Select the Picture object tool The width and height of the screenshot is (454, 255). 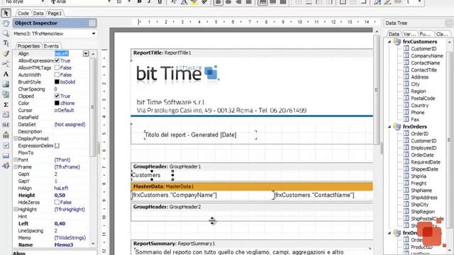[x=6, y=84]
